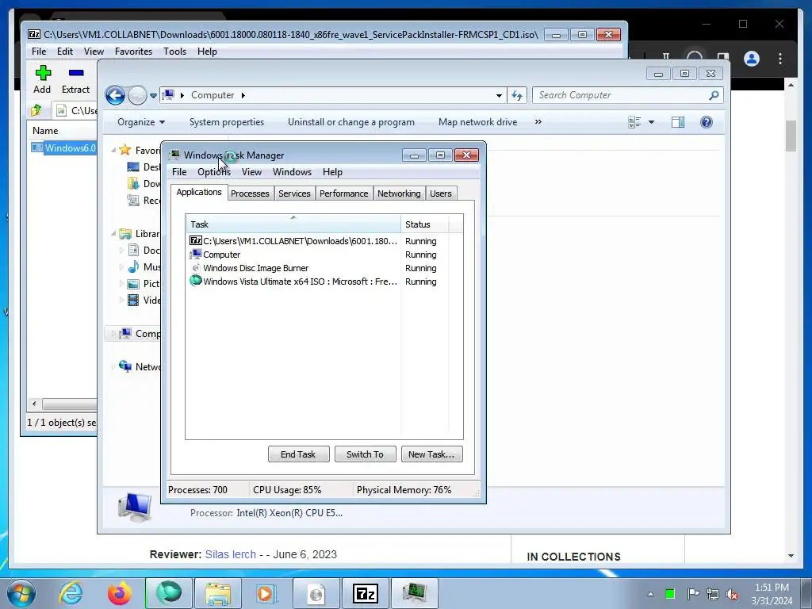Collapse the Favorites tree node
The width and height of the screenshot is (812, 609).
pyautogui.click(x=113, y=150)
